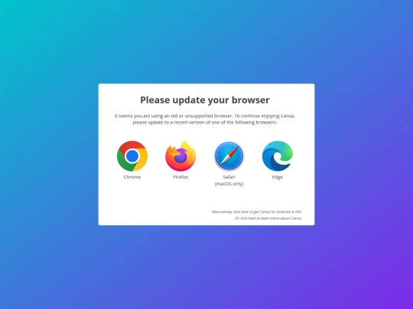Image resolution: width=413 pixels, height=309 pixels.
Task: Click the "Chrome" text label
Action: point(132,177)
